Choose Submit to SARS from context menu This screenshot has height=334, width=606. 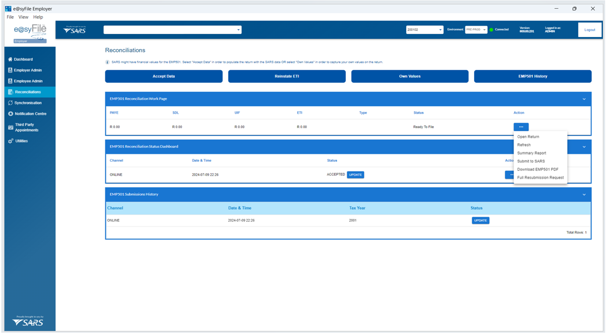[531, 161]
